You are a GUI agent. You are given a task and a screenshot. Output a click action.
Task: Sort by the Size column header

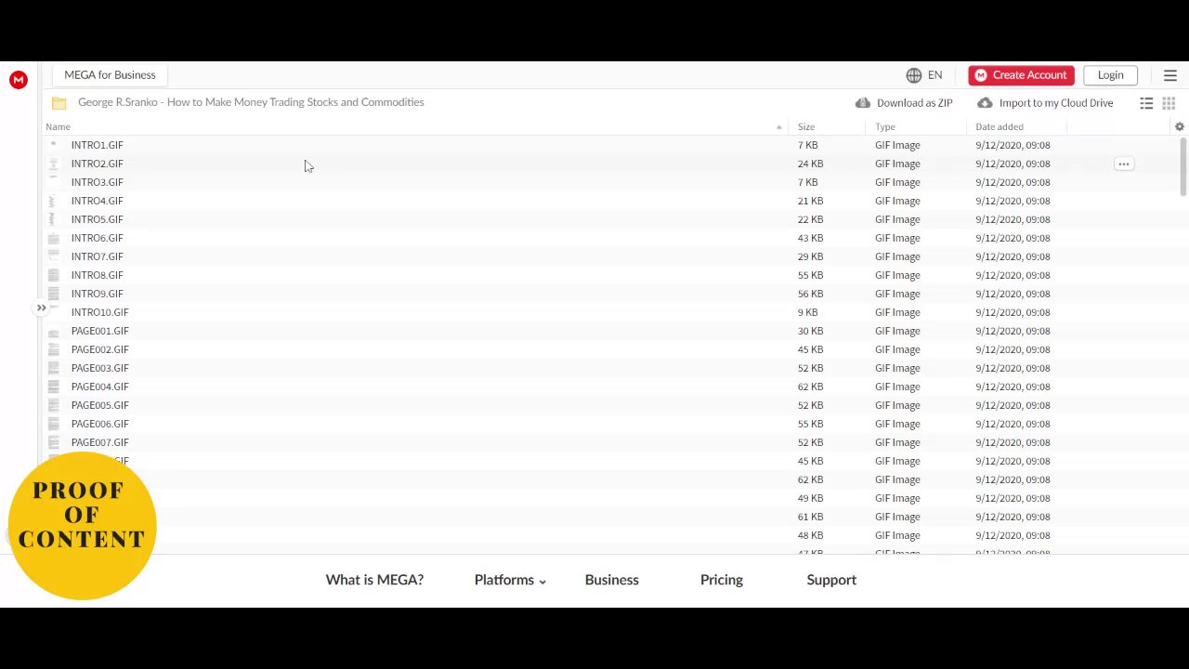[806, 126]
